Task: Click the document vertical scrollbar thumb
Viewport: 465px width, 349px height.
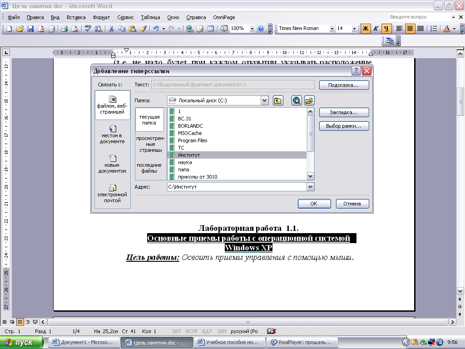Action: tap(460, 101)
